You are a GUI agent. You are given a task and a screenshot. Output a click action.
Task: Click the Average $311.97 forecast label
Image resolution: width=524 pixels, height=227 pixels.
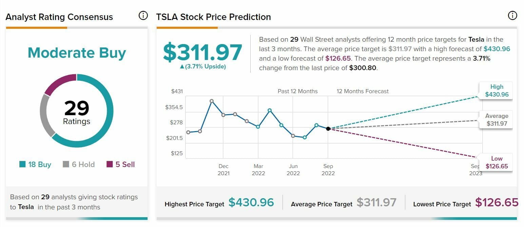pyautogui.click(x=497, y=120)
